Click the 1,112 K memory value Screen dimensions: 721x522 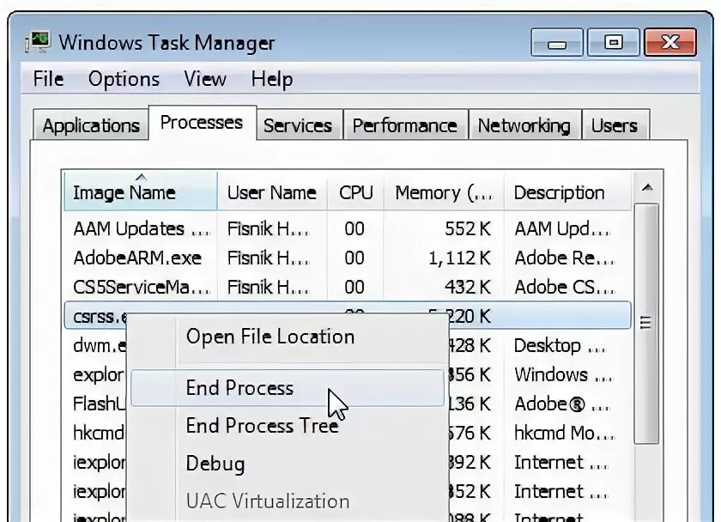click(459, 258)
